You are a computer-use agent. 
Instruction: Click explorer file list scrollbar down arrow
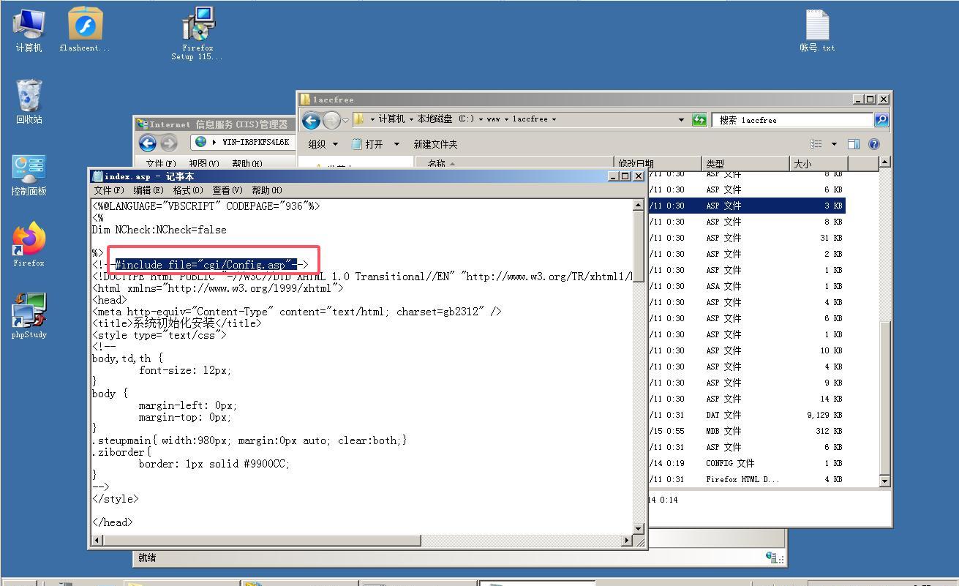pos(884,481)
